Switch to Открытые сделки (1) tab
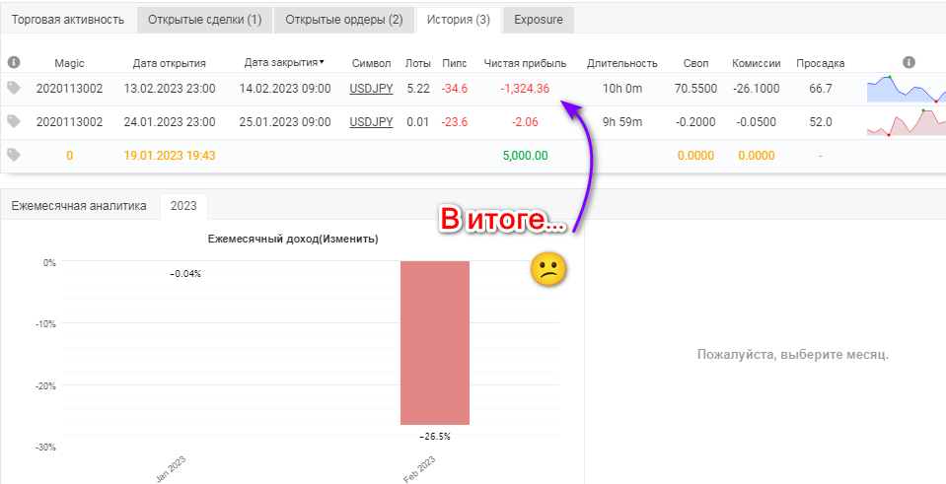Image resolution: width=946 pixels, height=484 pixels. [205, 20]
